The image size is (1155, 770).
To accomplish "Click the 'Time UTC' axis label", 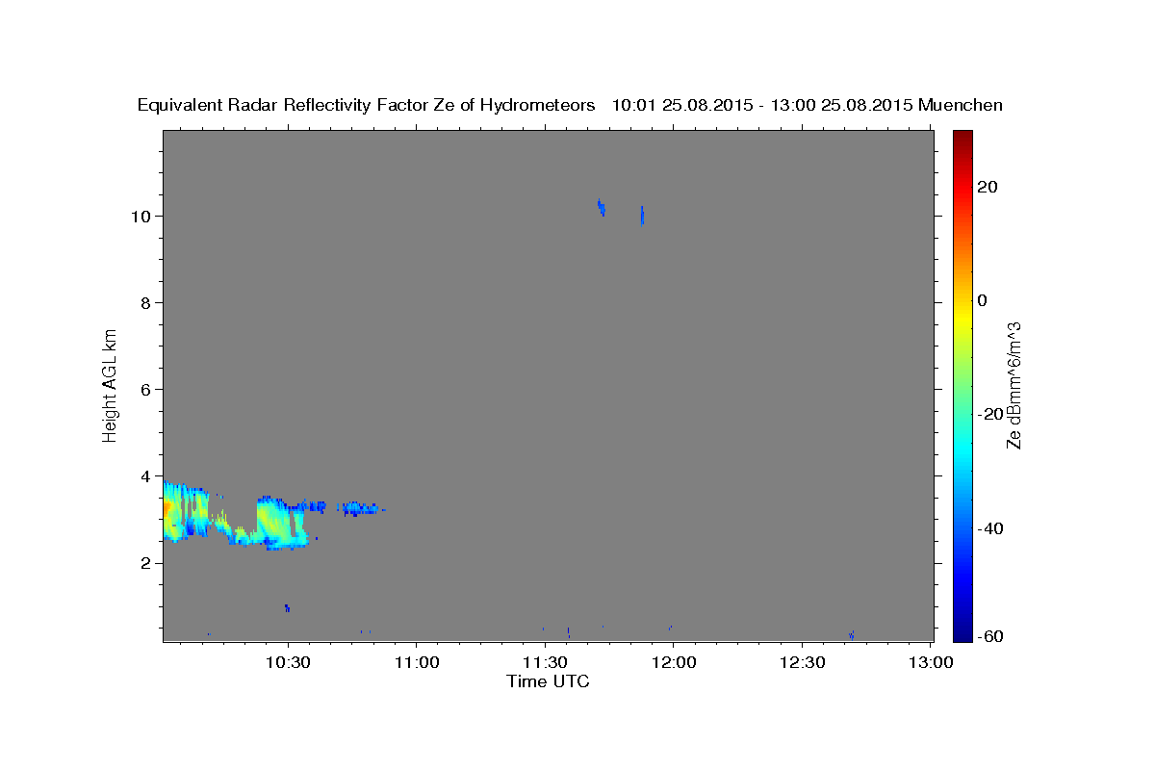I will coord(548,681).
